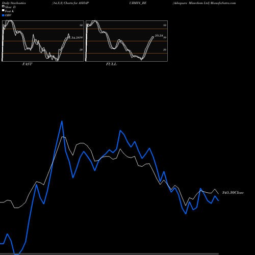Click the URMIN_BE symbol text

[138, 3]
